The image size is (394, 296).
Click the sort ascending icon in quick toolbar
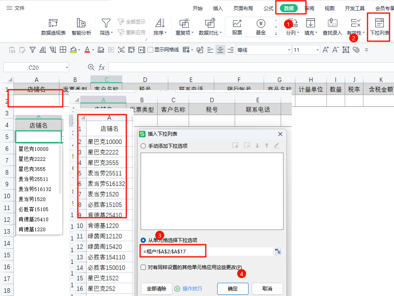click(x=43, y=50)
